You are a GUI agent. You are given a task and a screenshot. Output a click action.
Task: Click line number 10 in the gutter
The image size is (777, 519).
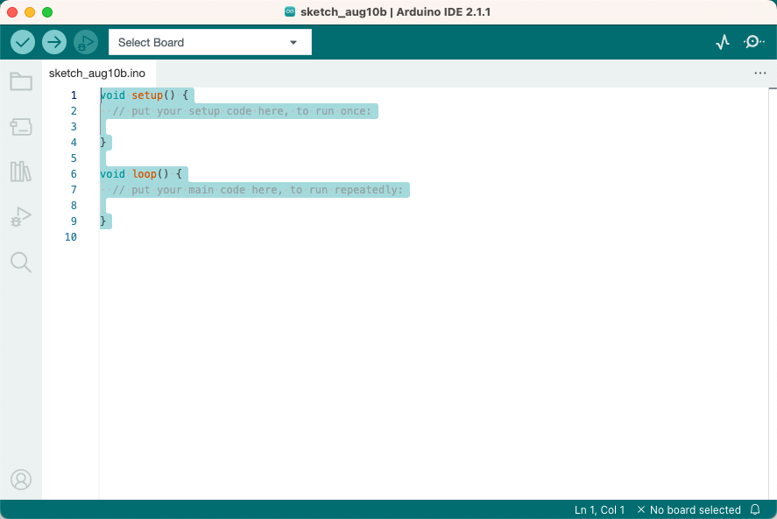point(71,236)
